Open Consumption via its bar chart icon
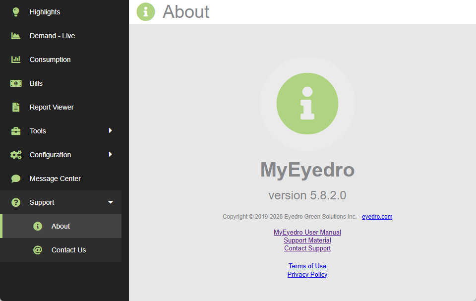Image resolution: width=476 pixels, height=301 pixels. tap(16, 60)
